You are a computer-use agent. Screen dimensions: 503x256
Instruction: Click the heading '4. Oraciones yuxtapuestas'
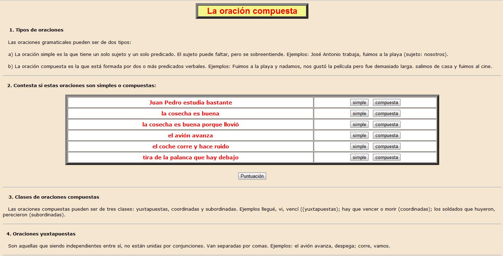click(41, 234)
